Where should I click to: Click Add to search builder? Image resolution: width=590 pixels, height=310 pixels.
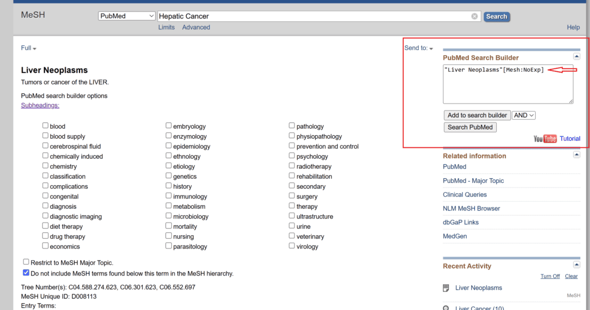click(477, 116)
